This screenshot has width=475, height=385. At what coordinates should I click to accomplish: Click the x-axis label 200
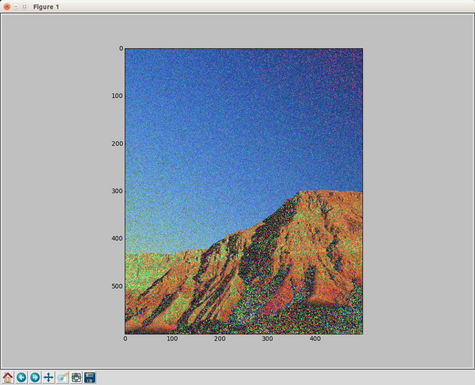[x=220, y=339]
